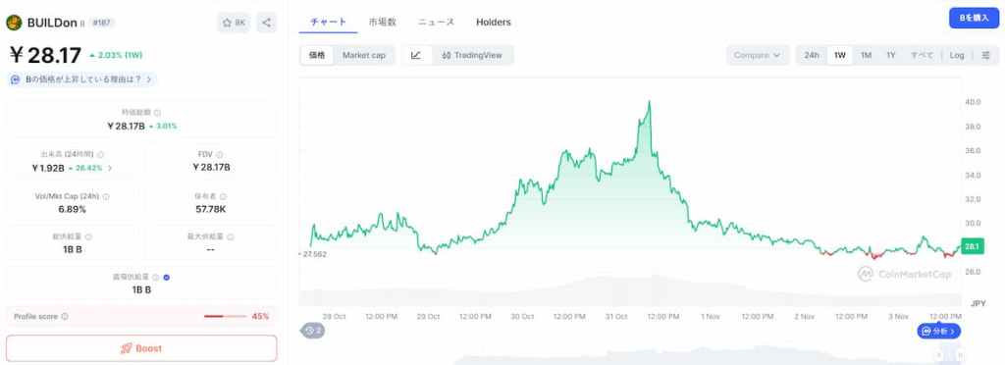Click the Boost button
The height and width of the screenshot is (365, 1005).
tap(141, 348)
